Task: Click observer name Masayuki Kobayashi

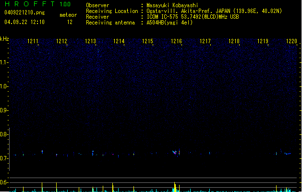Action: (x=172, y=5)
